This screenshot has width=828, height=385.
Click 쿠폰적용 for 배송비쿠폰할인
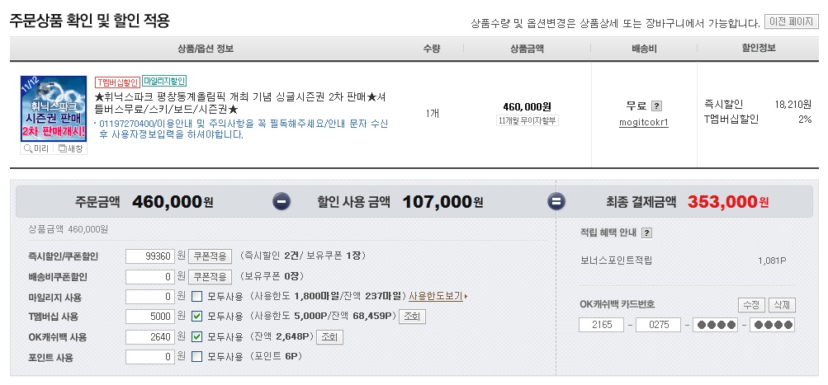(210, 276)
